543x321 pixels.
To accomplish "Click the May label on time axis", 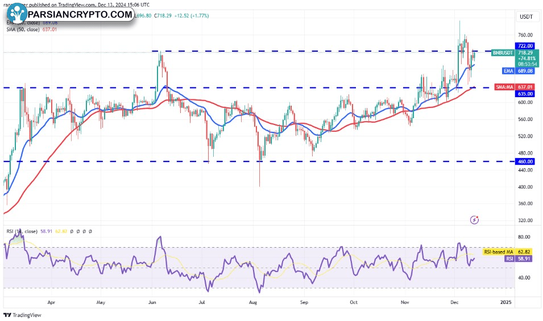I will 101,302.
